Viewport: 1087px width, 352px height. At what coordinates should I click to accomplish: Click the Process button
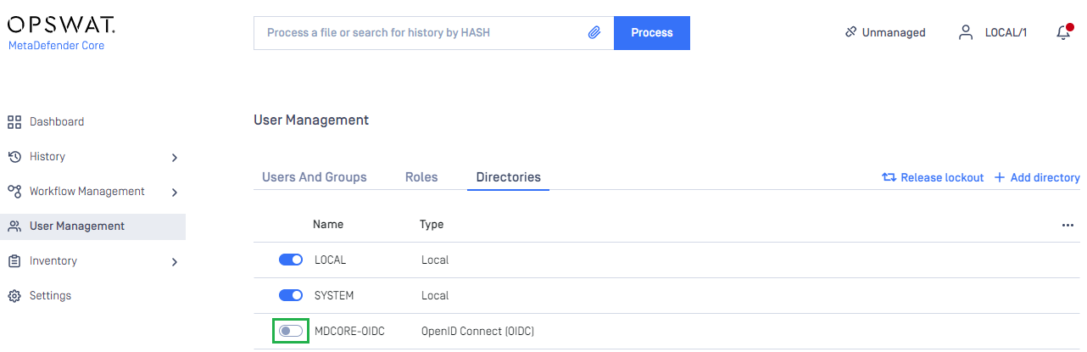(x=651, y=33)
